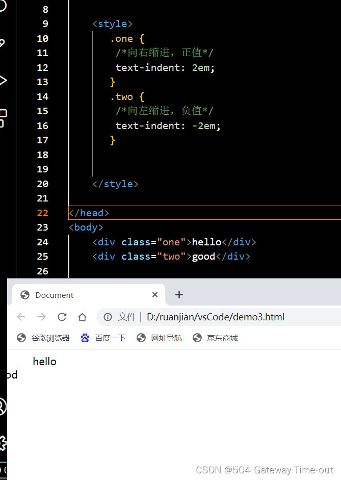Viewport: 341px width, 480px height.
Task: Click the 向右缩进 comment line
Action: pyautogui.click(x=165, y=53)
